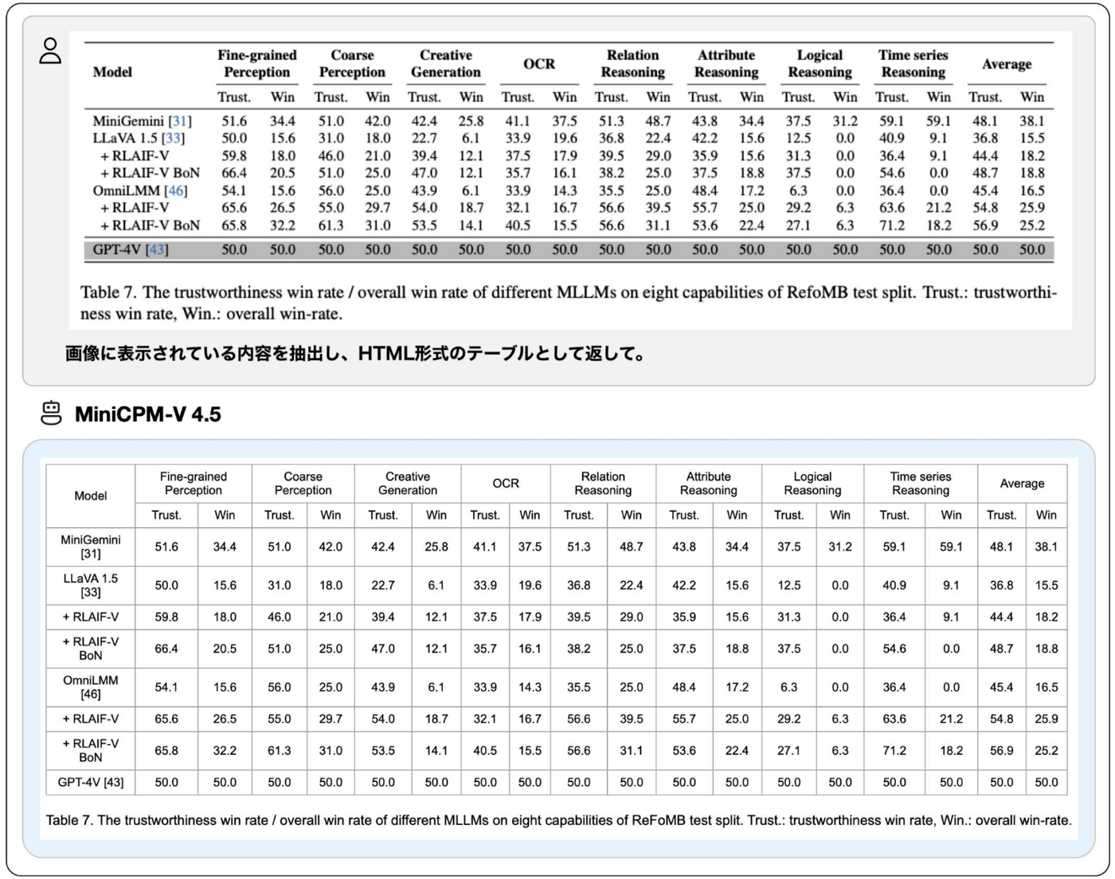Click the 45.4 cell in the response table
Viewport: 1115px width, 879px height.
[1002, 687]
